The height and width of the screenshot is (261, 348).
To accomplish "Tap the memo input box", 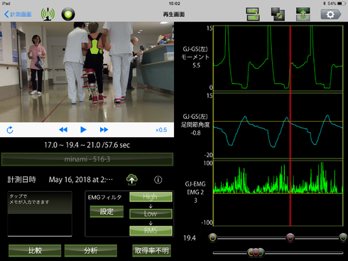I will (x=40, y=214).
